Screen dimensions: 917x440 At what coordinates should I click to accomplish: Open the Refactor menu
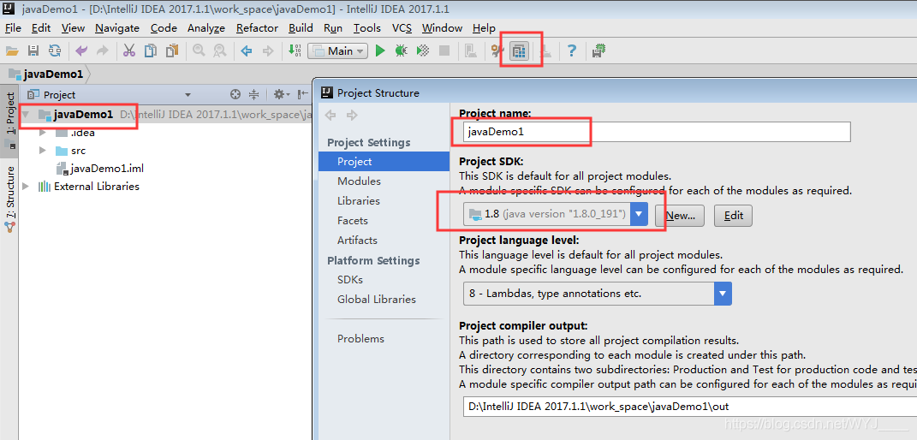[x=258, y=28]
